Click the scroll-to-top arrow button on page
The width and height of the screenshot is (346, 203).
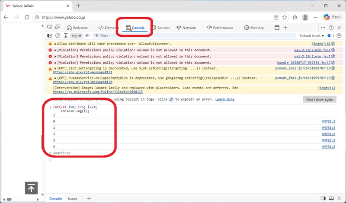tap(31, 188)
